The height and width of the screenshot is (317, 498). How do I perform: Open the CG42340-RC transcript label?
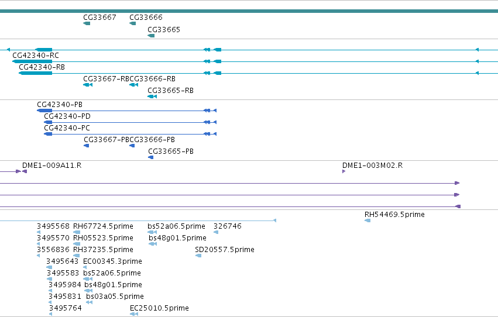click(36, 55)
